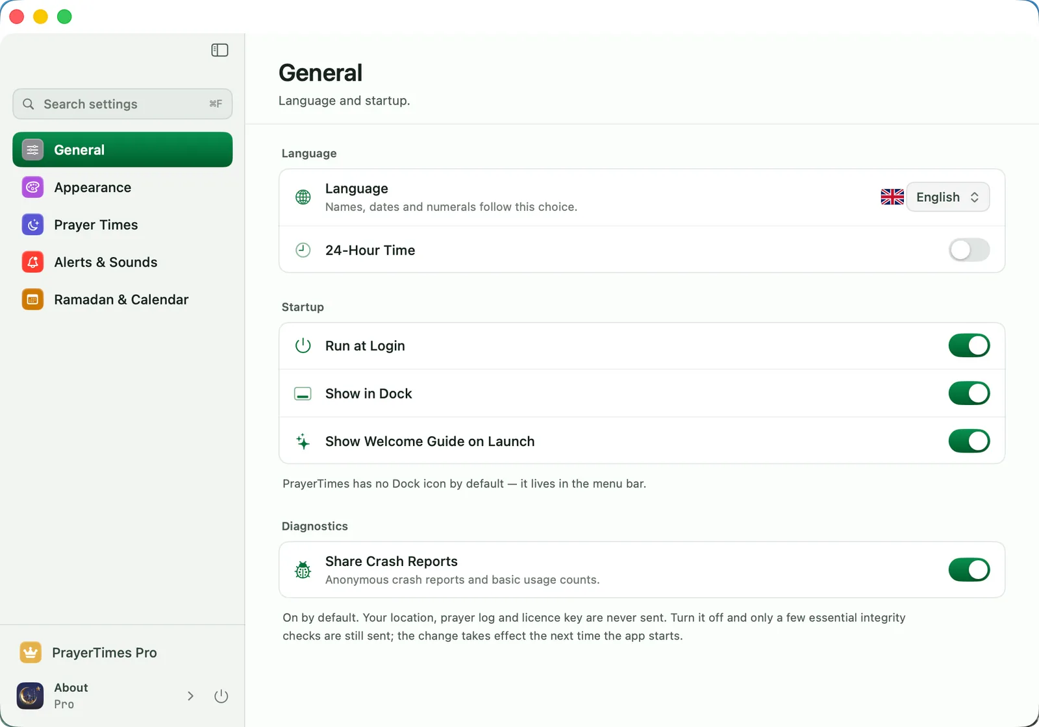
Task: Click the Prayer Times moon icon
Action: (x=32, y=225)
